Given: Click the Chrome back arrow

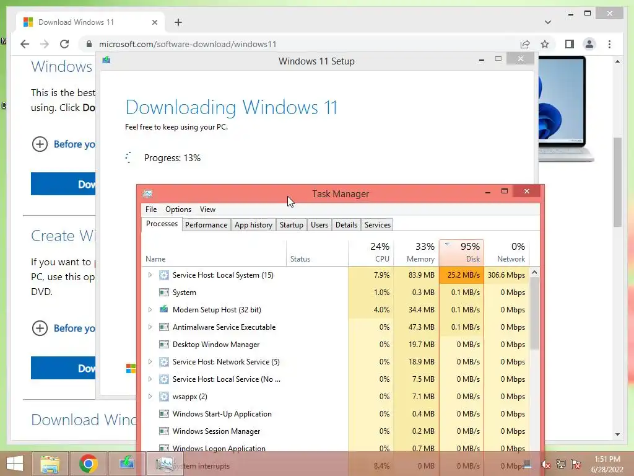Looking at the screenshot, I should [25, 44].
